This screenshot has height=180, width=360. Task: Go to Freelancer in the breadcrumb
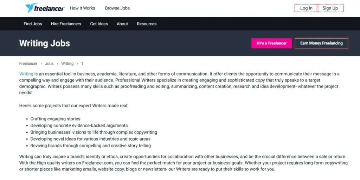(x=28, y=64)
